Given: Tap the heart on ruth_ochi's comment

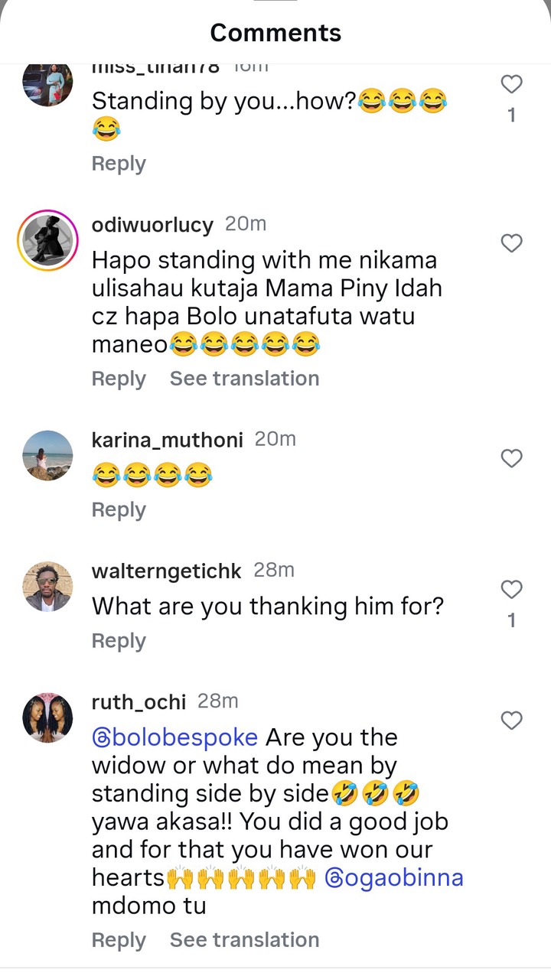Looking at the screenshot, I should coord(511,721).
